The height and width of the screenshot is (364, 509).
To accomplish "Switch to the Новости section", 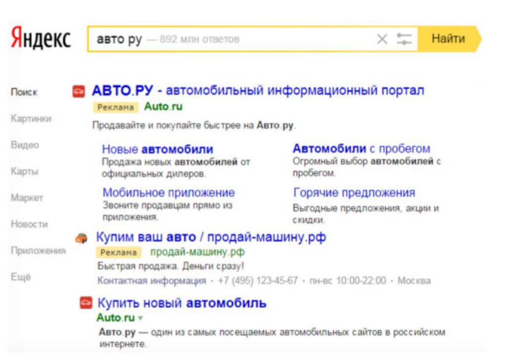I will pyautogui.click(x=29, y=224).
